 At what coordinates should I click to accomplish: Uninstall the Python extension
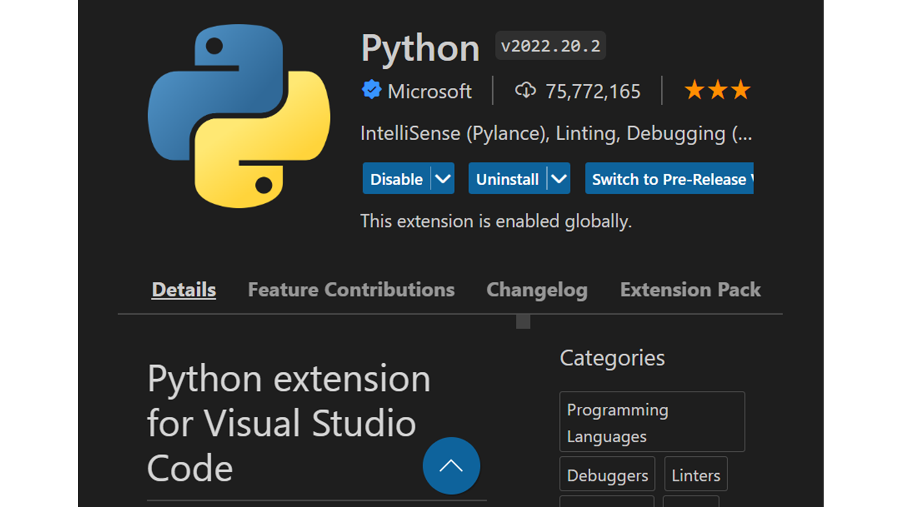point(507,179)
